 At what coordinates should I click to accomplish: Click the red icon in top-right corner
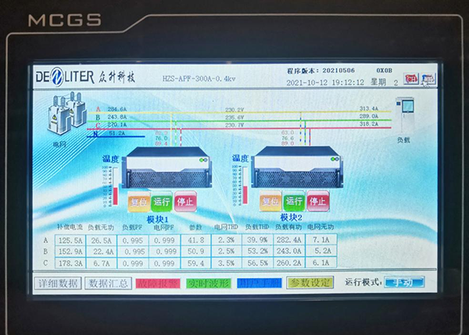point(410,79)
